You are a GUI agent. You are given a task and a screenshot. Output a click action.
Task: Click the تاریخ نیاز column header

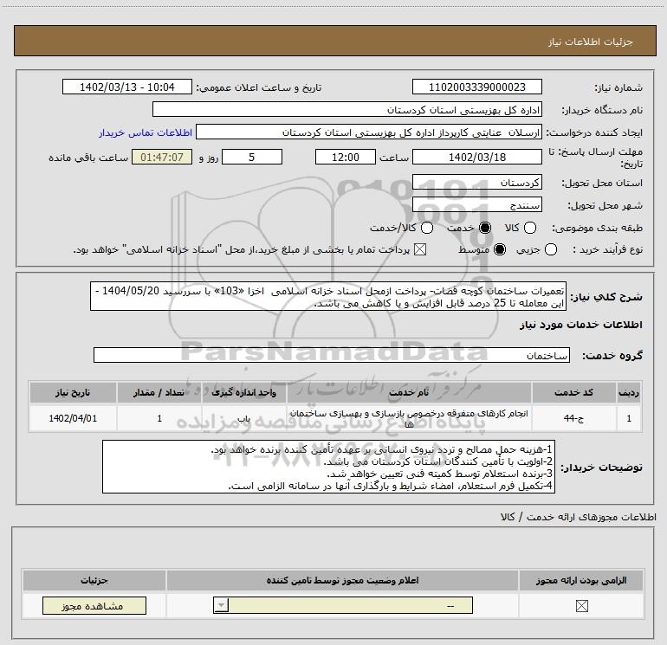pos(73,392)
